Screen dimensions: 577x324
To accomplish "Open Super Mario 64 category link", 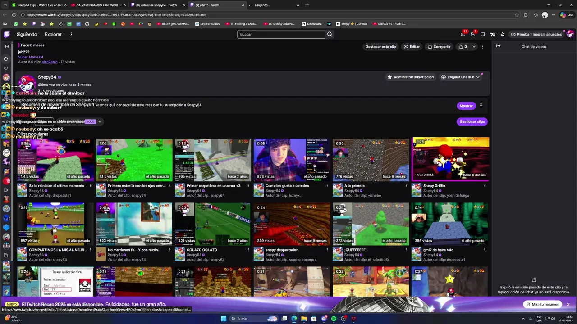I will point(31,57).
